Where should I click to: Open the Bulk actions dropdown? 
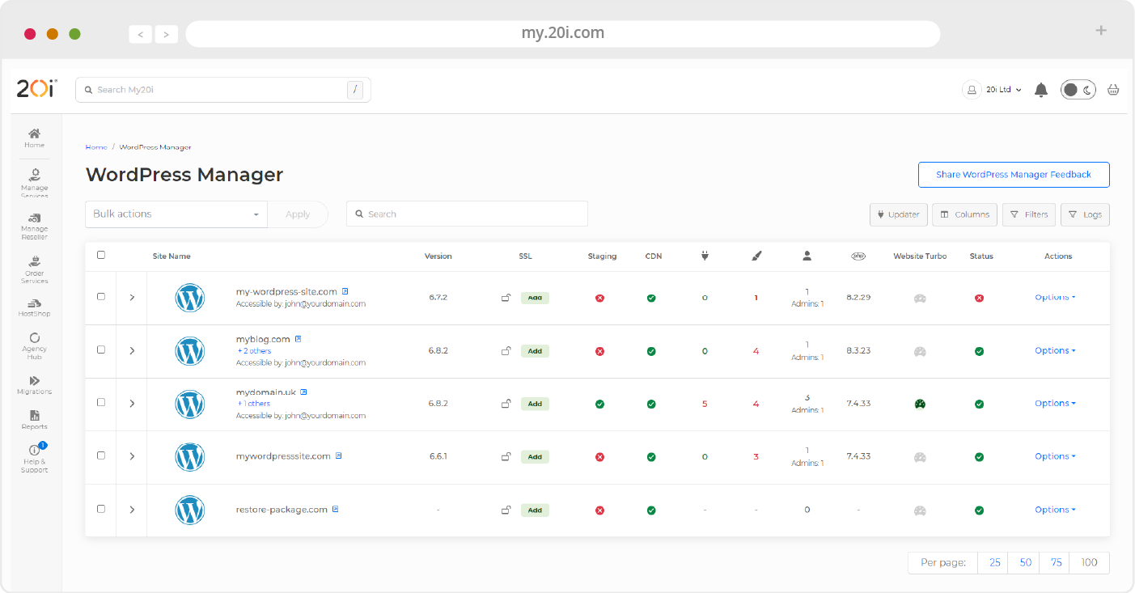tap(176, 214)
